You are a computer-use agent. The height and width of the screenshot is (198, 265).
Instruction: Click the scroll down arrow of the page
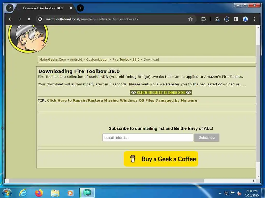pyautogui.click(x=258, y=176)
